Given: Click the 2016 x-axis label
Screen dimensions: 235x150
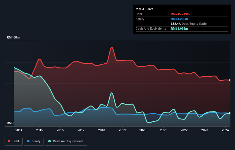Looking at the screenshot, I should (x=60, y=130).
